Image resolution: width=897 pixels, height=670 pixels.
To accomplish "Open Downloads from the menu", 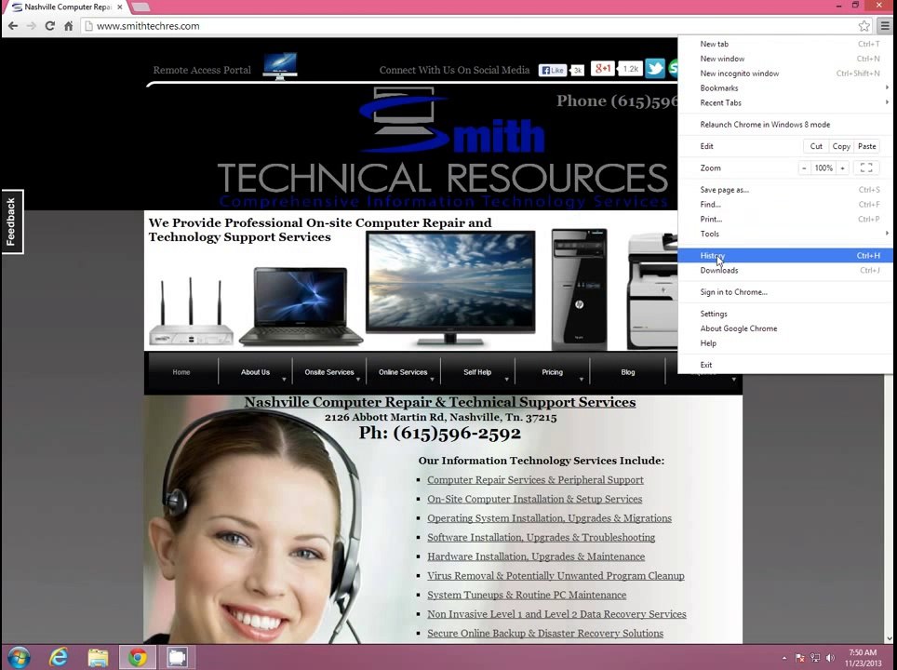I will coord(785,270).
